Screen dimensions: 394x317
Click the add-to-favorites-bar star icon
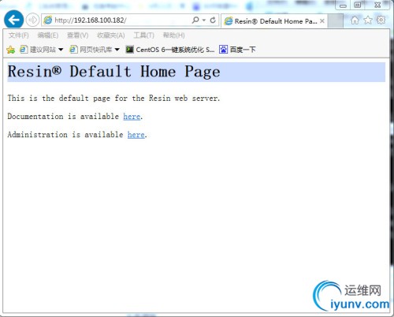tap(10, 50)
